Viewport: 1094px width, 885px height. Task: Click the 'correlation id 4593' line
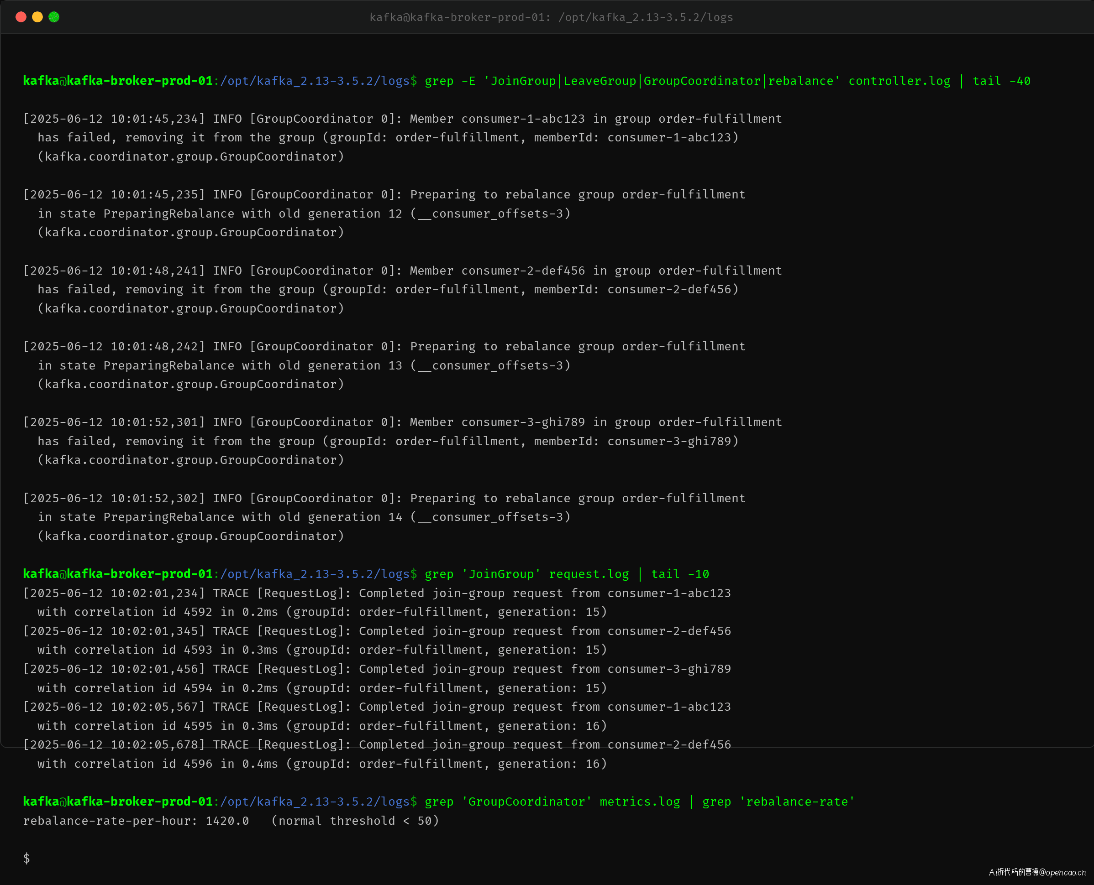coord(322,650)
